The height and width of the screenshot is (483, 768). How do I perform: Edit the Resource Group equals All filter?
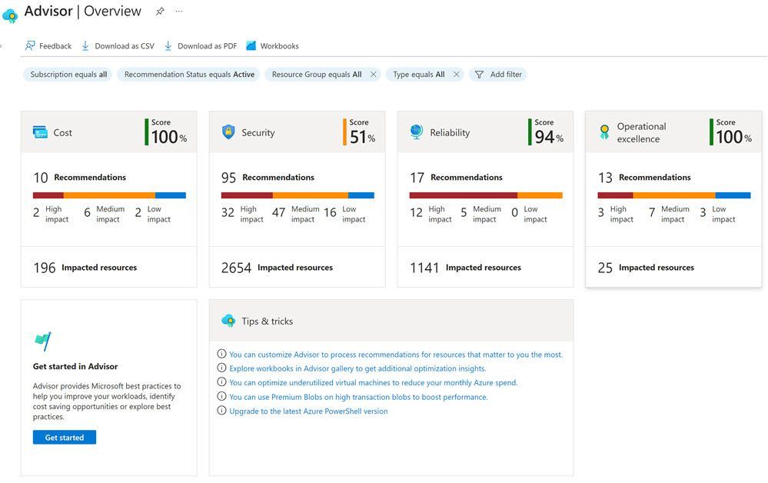tap(317, 75)
